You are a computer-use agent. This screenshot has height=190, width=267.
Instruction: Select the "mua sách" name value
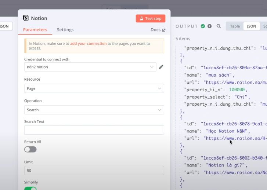[219, 75]
